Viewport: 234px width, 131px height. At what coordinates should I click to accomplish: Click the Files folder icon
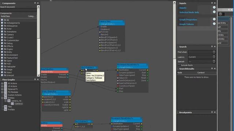pyautogui.click(x=5, y=107)
